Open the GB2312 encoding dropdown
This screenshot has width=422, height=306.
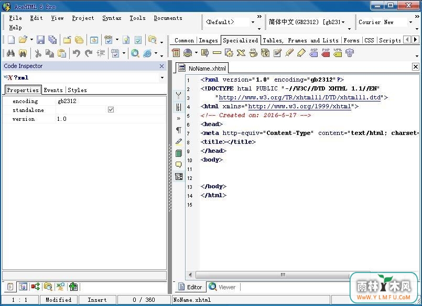[x=343, y=22]
